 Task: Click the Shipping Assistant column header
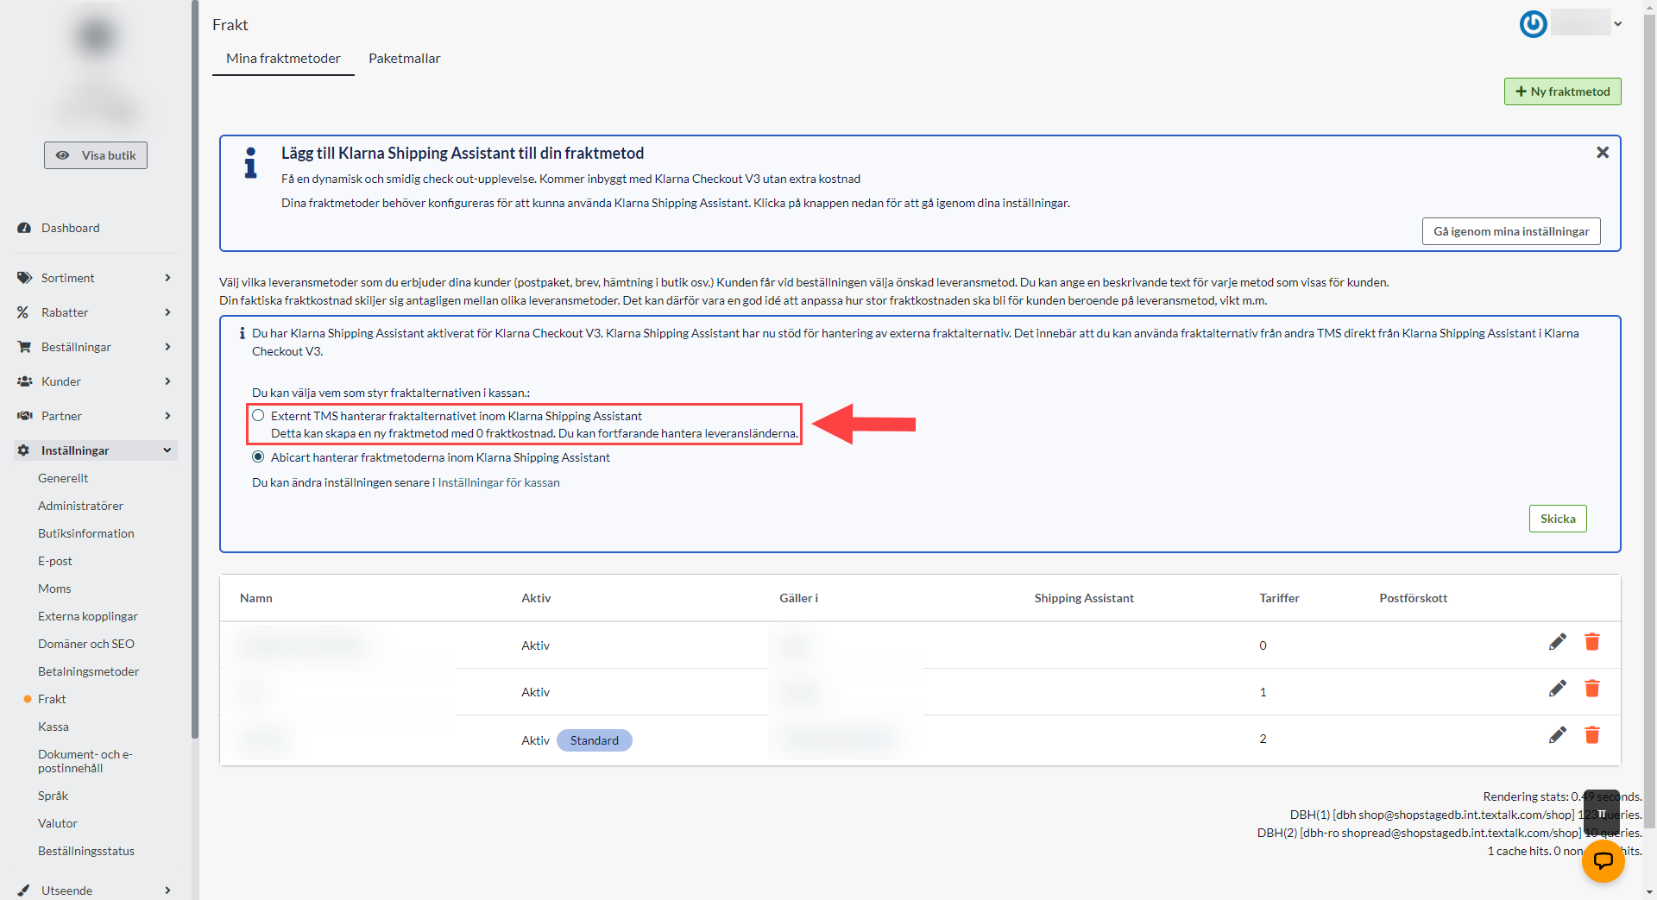(x=1084, y=598)
